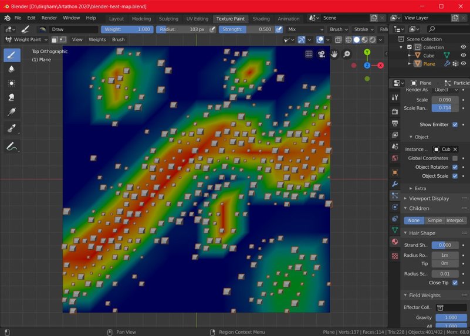Open the Weights menu in viewport header
This screenshot has width=470, height=336.
(x=97, y=39)
